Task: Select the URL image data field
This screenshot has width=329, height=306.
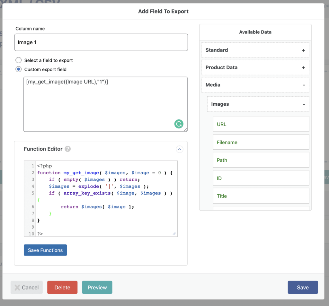Action: point(261,124)
